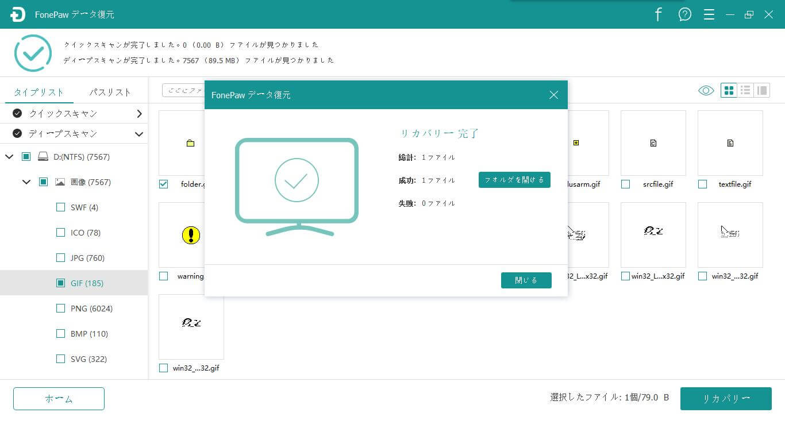The width and height of the screenshot is (785, 424).
Task: Expand the クイックスキャン section arrow
Action: point(139,114)
